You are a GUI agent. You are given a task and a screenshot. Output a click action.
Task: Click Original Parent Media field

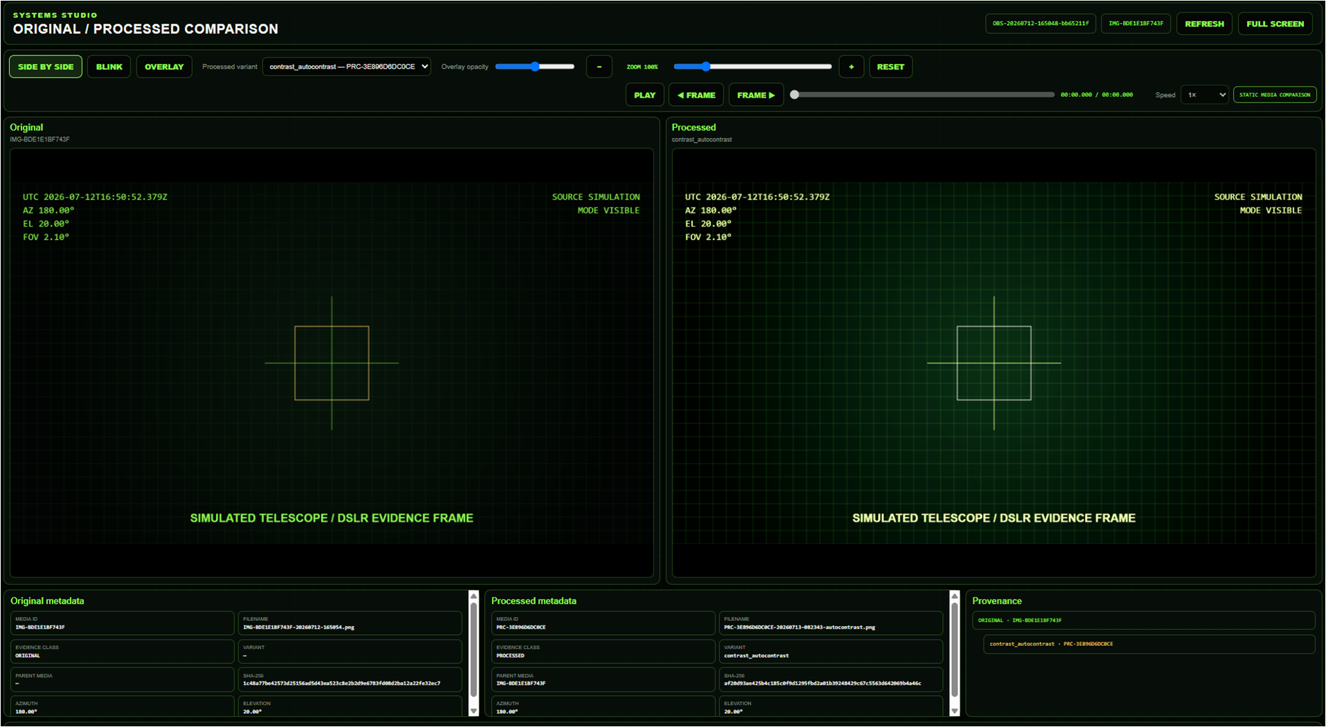pos(122,679)
